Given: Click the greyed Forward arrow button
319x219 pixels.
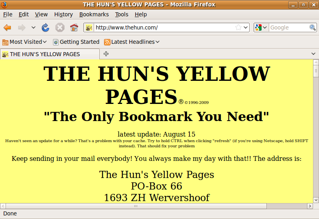Looking at the screenshot, I should (22, 27).
